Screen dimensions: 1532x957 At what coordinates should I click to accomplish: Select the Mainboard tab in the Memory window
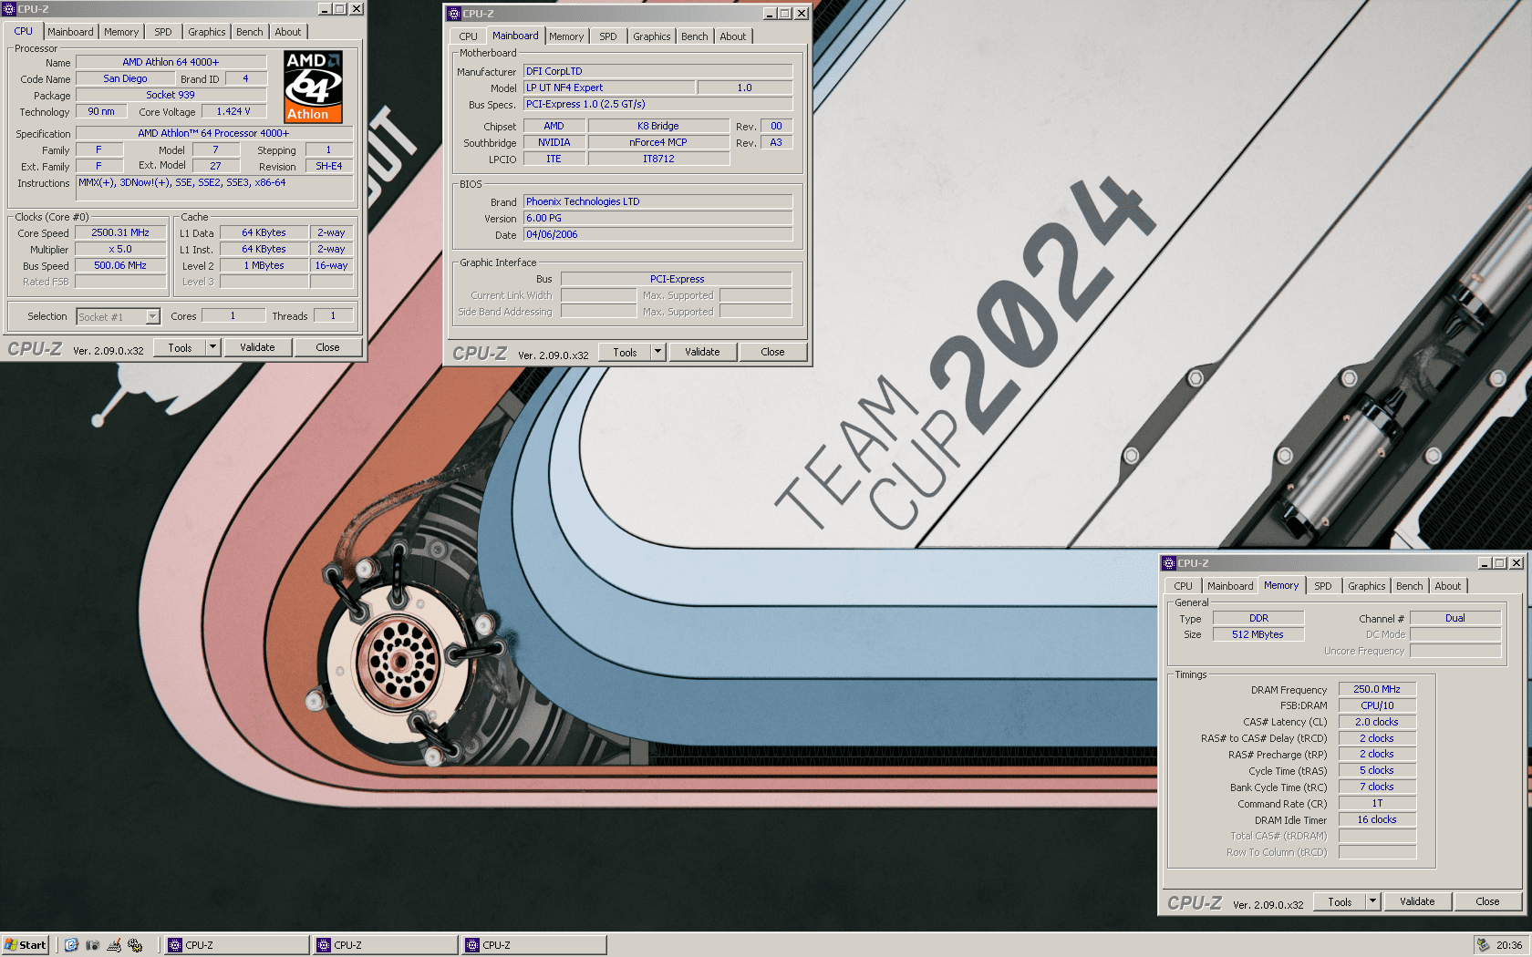pyautogui.click(x=1230, y=586)
